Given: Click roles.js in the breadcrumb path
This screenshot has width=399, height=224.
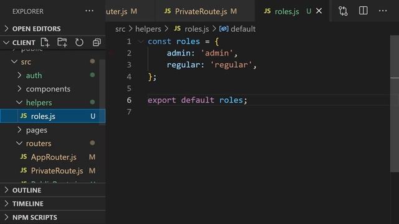Looking at the screenshot, I should click(197, 29).
